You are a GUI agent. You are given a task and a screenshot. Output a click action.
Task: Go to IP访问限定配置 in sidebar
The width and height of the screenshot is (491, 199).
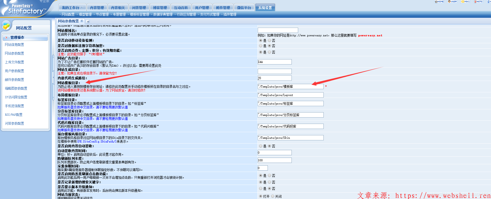pyautogui.click(x=16, y=97)
